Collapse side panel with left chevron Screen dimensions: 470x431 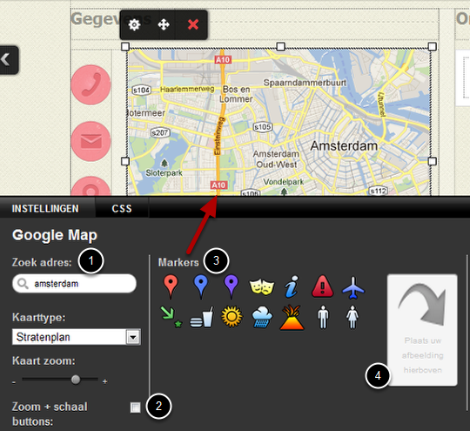click(9, 60)
